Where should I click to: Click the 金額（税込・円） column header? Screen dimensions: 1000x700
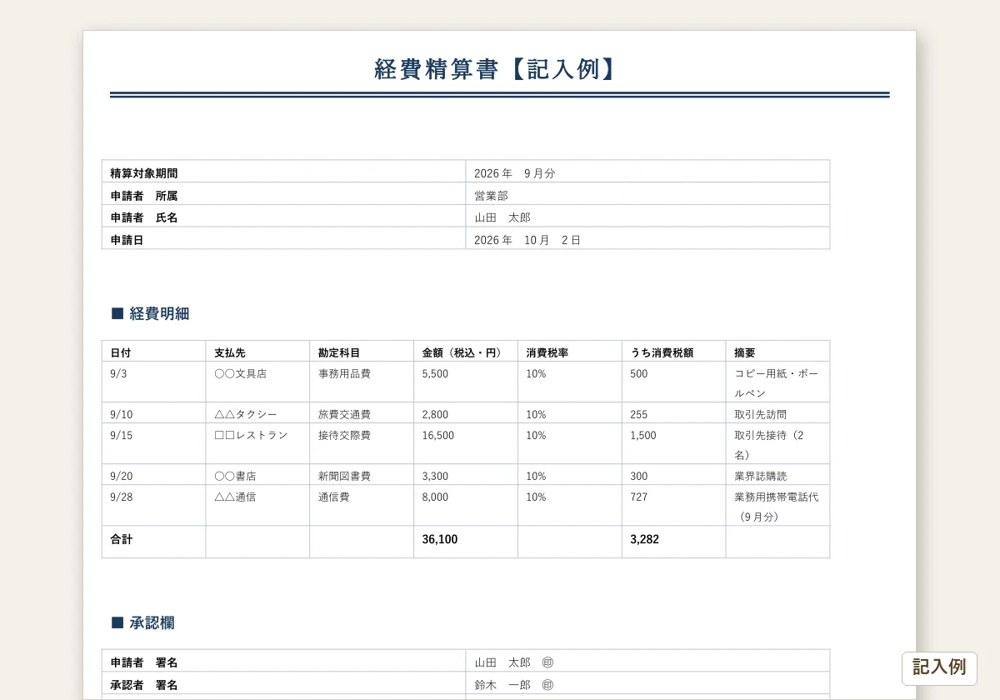465,352
